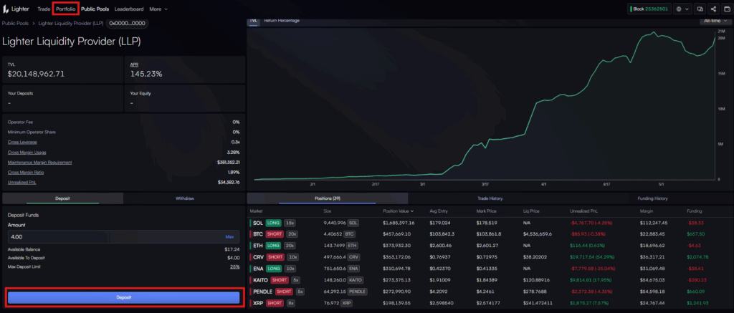Click the devices screen icon
The height and width of the screenshot is (313, 734).
(700, 9)
